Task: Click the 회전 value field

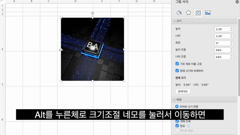Action: click(x=222, y=43)
